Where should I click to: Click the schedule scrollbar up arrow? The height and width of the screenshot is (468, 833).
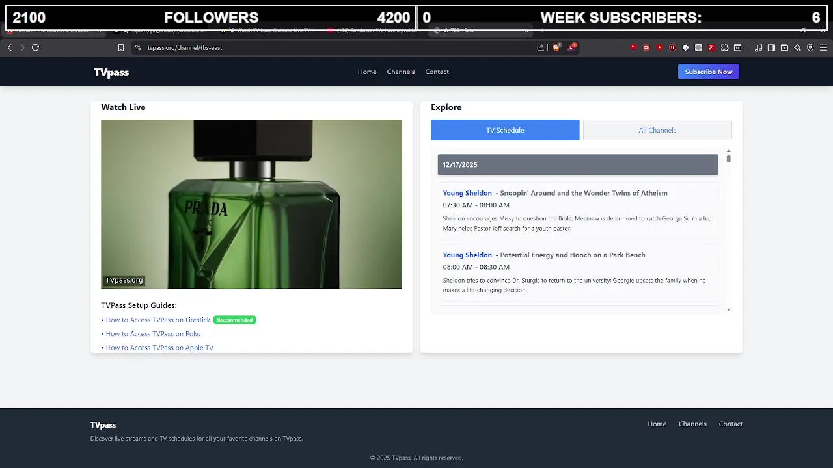tap(728, 151)
